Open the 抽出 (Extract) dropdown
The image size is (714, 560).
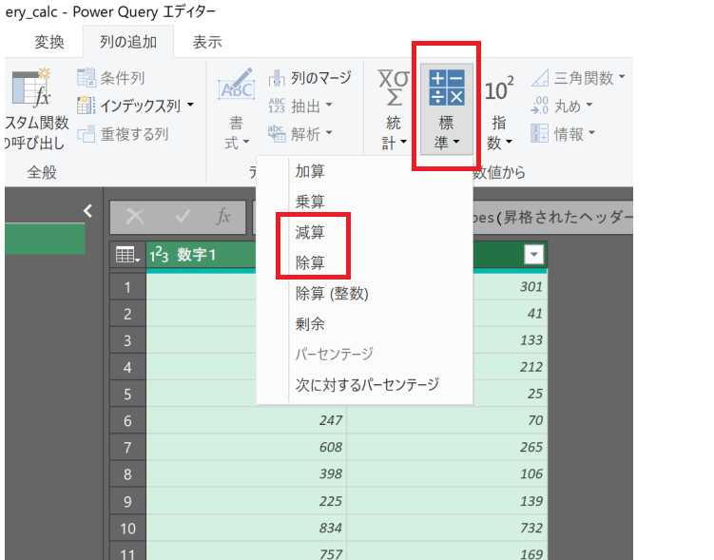click(328, 106)
